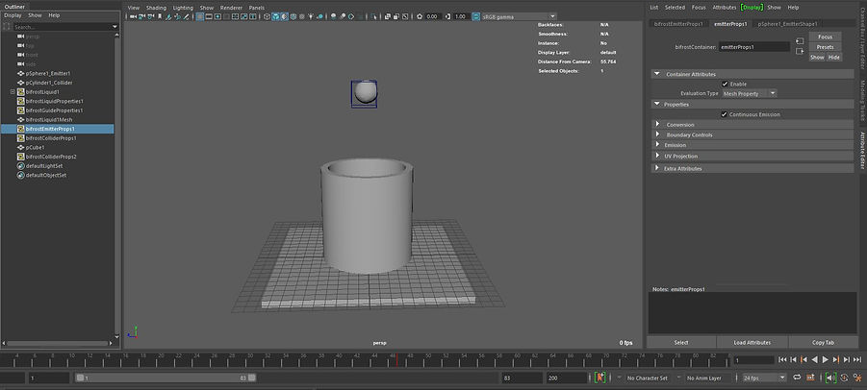Click the isolate select icon in viewport toolbar

(x=373, y=16)
